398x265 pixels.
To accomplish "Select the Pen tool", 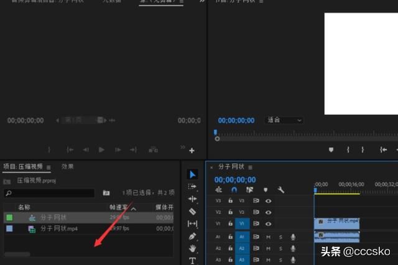I will (192, 236).
